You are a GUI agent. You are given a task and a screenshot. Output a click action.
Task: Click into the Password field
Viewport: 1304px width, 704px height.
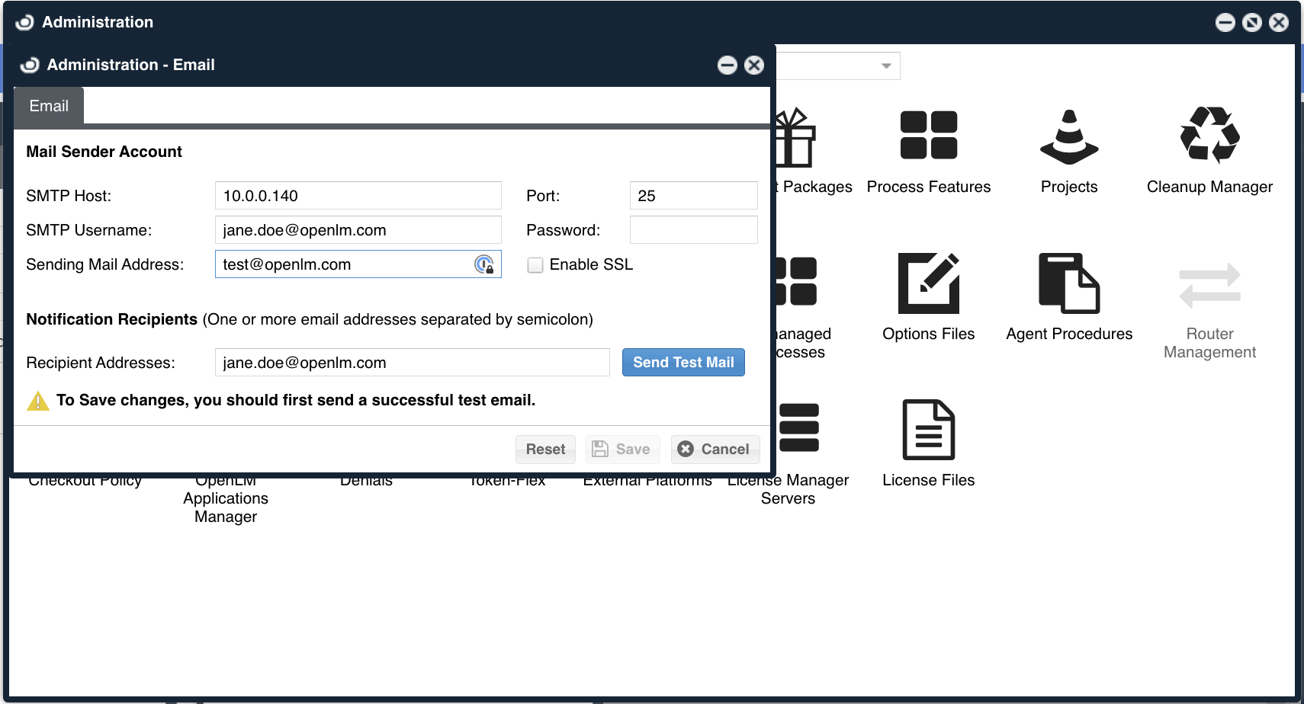click(693, 230)
